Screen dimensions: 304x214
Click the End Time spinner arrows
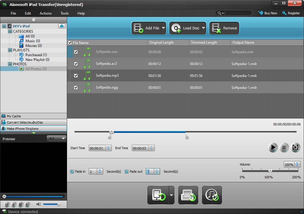tap(152, 148)
